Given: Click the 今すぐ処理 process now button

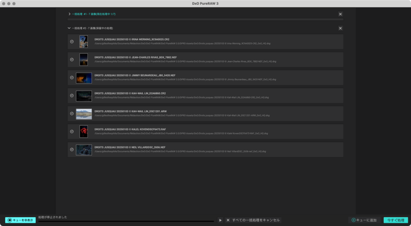Looking at the screenshot, I should pyautogui.click(x=396, y=220).
